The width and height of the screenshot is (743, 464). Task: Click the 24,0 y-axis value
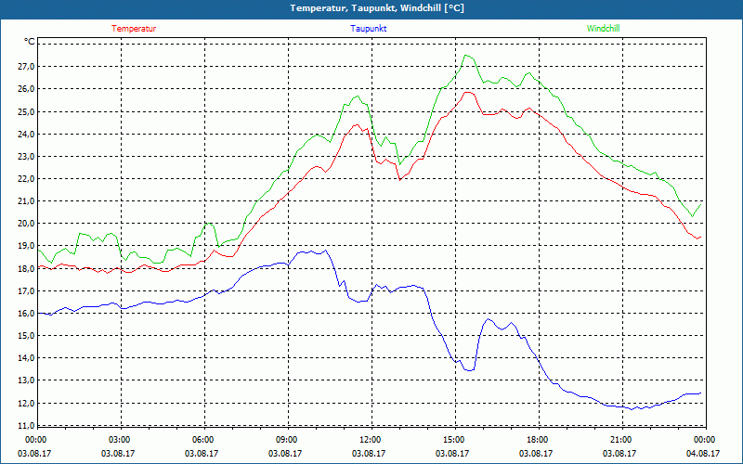pos(26,134)
